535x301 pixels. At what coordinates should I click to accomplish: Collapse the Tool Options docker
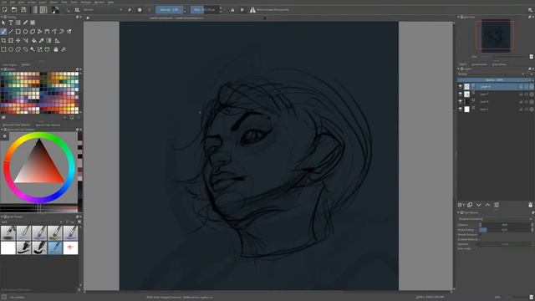coord(459,212)
